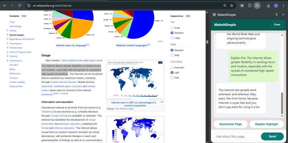The image size is (288, 143).
Task: Open the Extensions puzzle icon
Action: coord(250,5)
